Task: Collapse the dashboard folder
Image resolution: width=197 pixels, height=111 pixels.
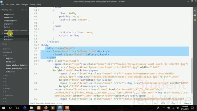Action: 7,52
